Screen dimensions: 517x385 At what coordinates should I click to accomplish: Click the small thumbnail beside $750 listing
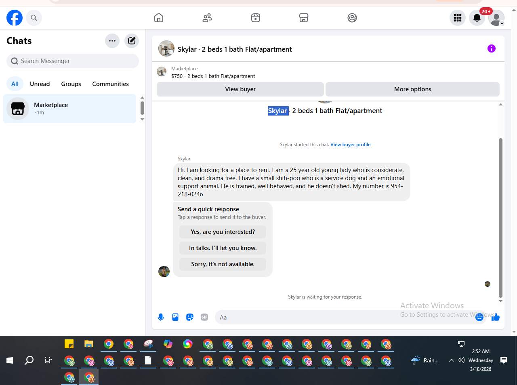coord(162,72)
